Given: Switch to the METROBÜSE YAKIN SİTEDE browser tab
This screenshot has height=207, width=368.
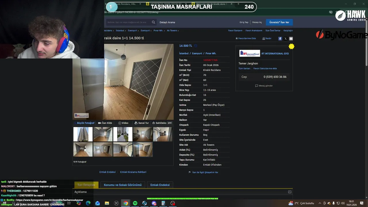Looking at the screenshot, I should click(x=167, y=4).
